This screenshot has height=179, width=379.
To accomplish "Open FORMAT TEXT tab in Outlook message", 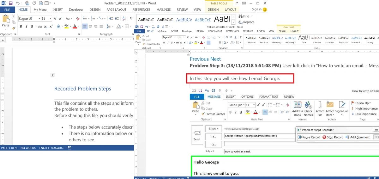I will pos(268,97).
